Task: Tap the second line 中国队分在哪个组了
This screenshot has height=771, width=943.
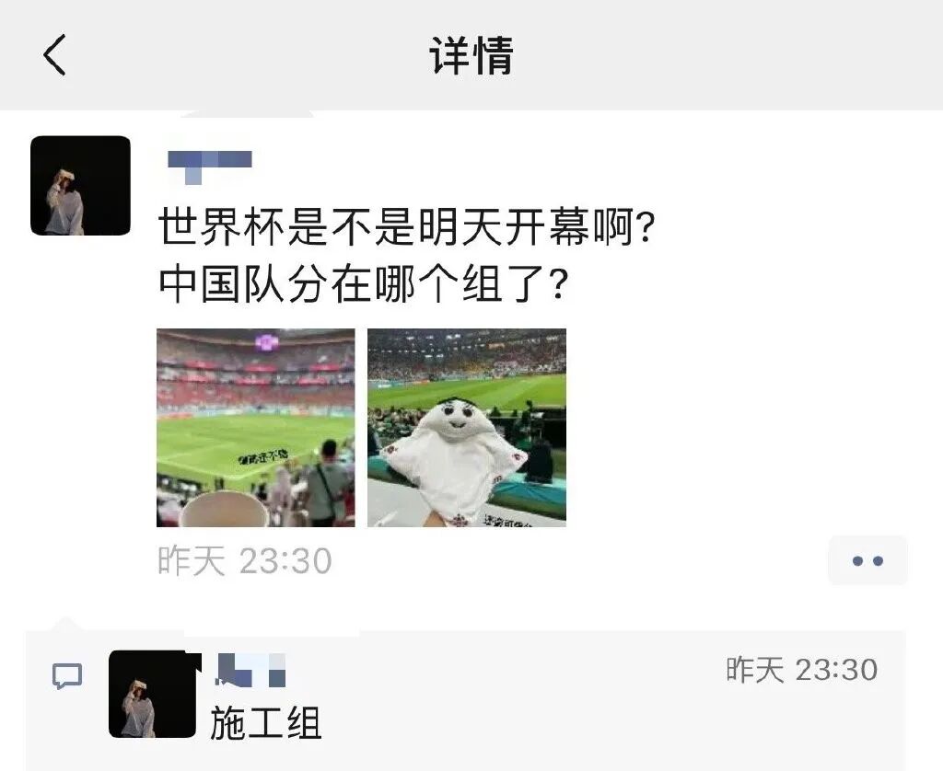Action: tap(363, 283)
